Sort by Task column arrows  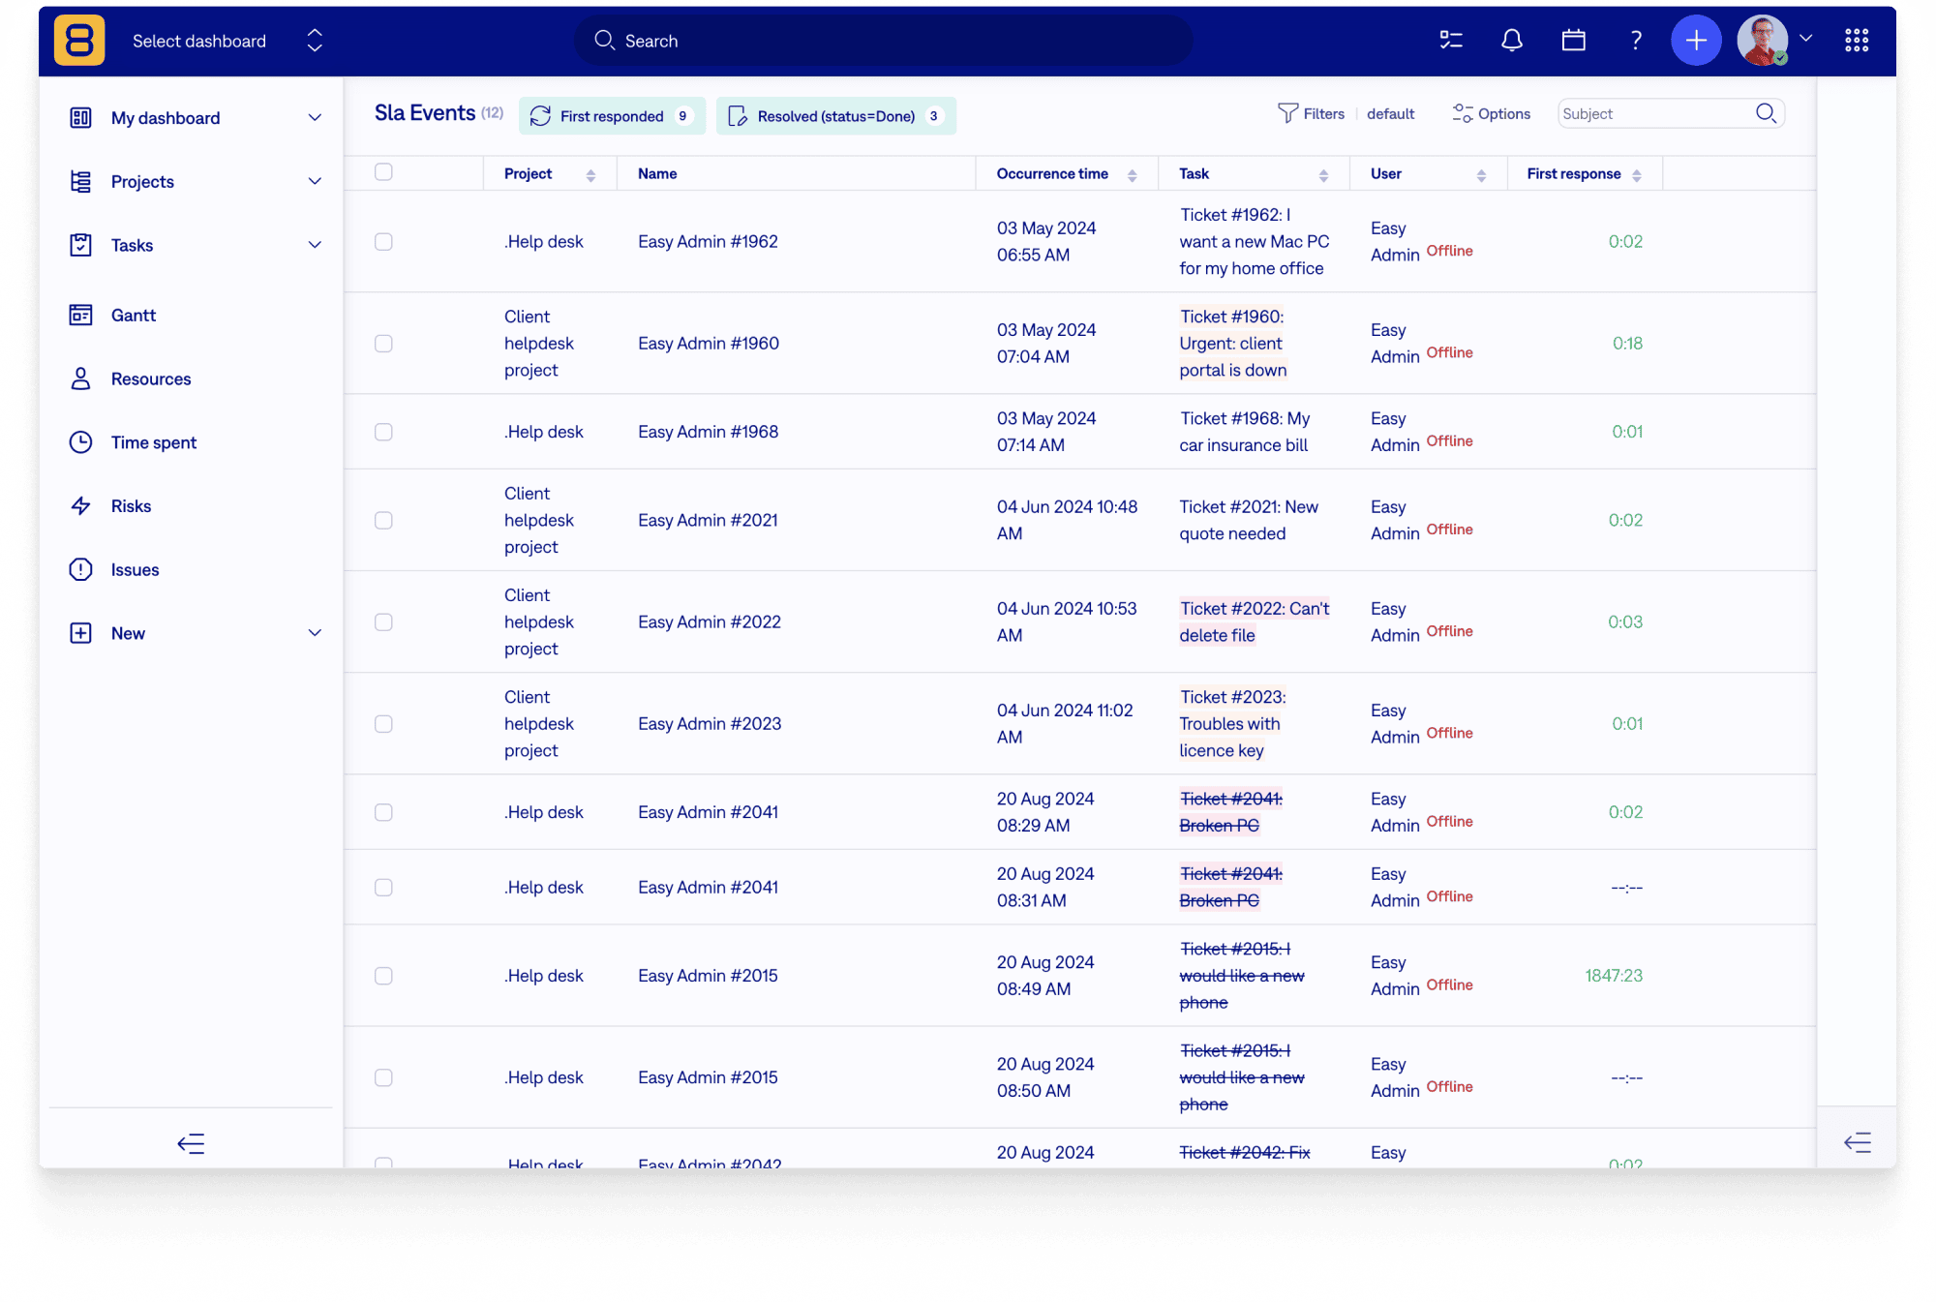click(x=1323, y=175)
